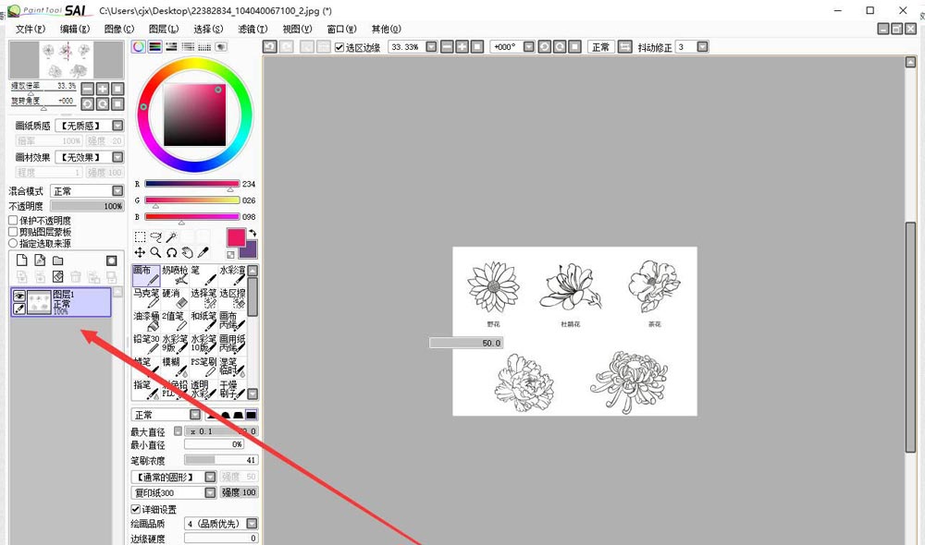Swap foreground and background colors
This screenshot has height=545, width=925.
coord(253,234)
